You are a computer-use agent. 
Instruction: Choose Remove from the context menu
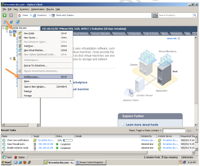pos(45,91)
